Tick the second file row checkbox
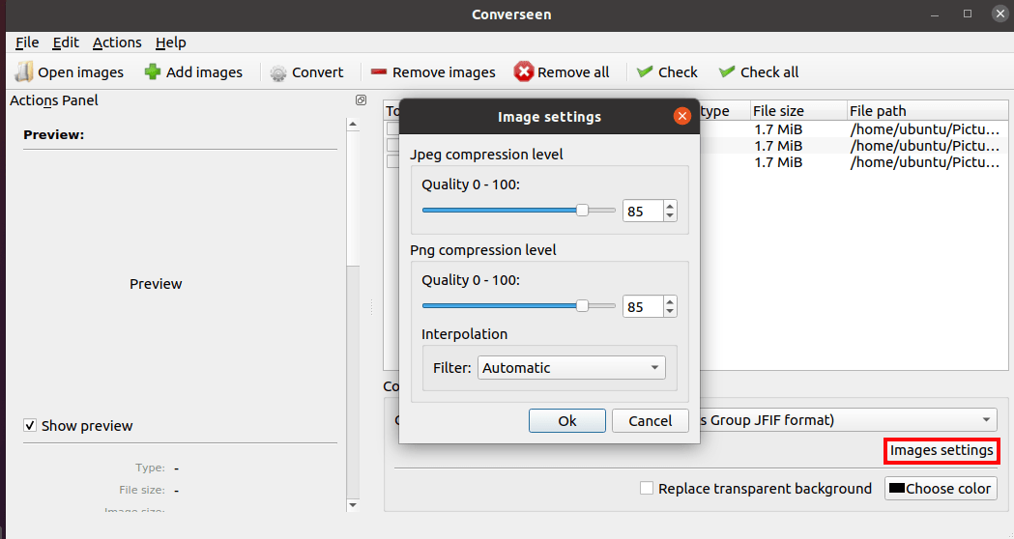 click(392, 146)
